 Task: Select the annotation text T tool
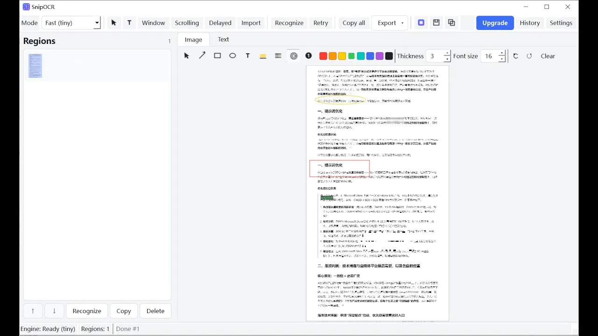[248, 56]
